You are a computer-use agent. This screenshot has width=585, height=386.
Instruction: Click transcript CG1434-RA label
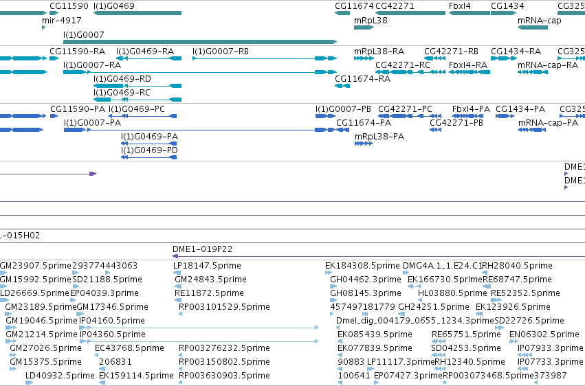pyautogui.click(x=516, y=52)
